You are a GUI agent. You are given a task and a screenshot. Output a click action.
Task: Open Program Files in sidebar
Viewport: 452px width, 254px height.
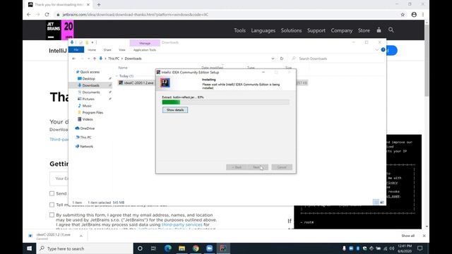(x=93, y=113)
